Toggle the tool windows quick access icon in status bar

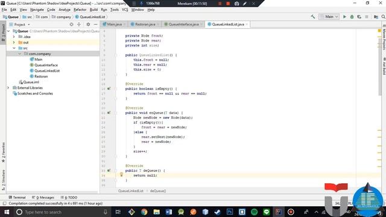[x=4, y=204]
